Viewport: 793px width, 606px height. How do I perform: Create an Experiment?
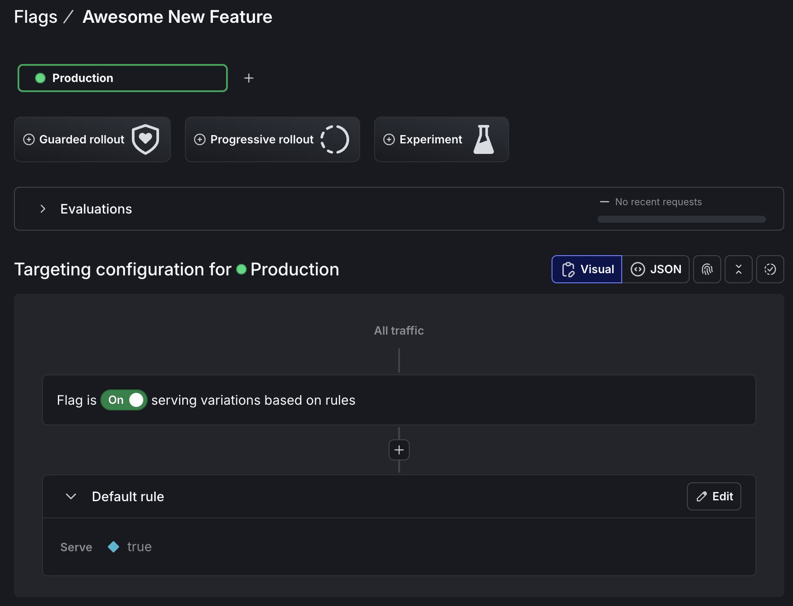tap(441, 139)
